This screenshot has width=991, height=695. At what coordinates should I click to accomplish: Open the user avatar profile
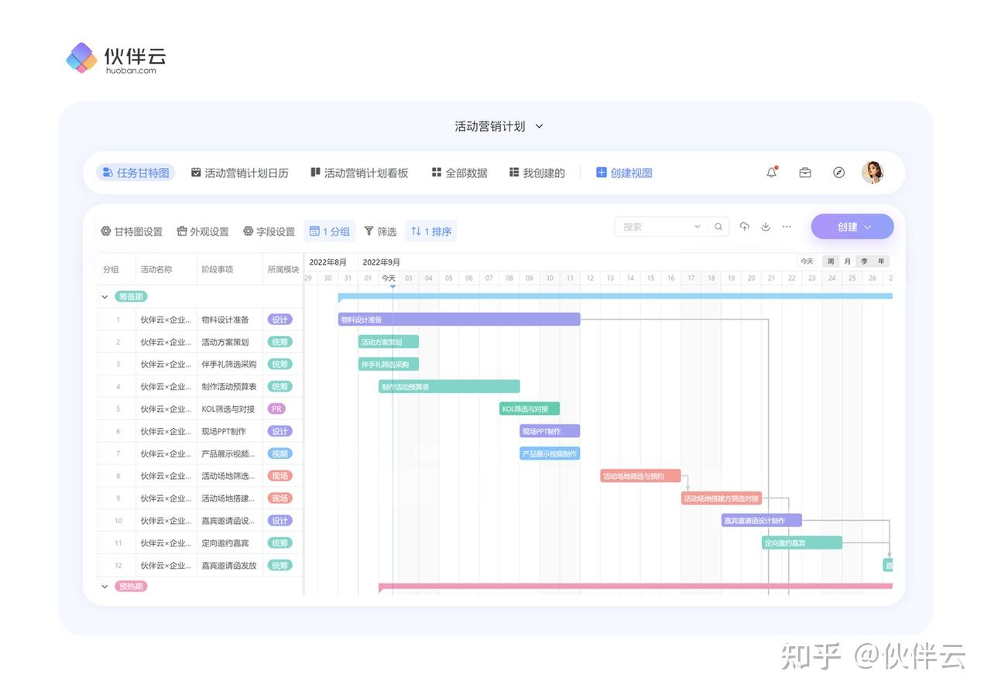tap(873, 172)
